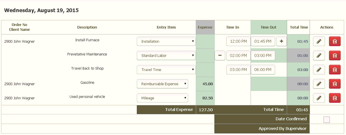Viewport: 346px width, 135px height.
Task: Delete the Install Furnace entry
Action: [335, 41]
